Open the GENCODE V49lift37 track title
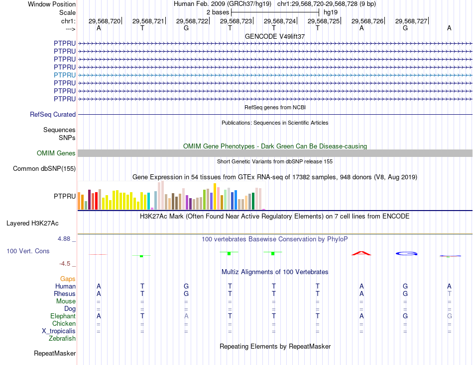473x365 pixels. tap(275, 36)
